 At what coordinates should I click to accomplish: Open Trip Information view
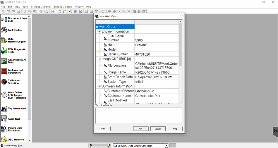pyautogui.click(x=13, y=109)
